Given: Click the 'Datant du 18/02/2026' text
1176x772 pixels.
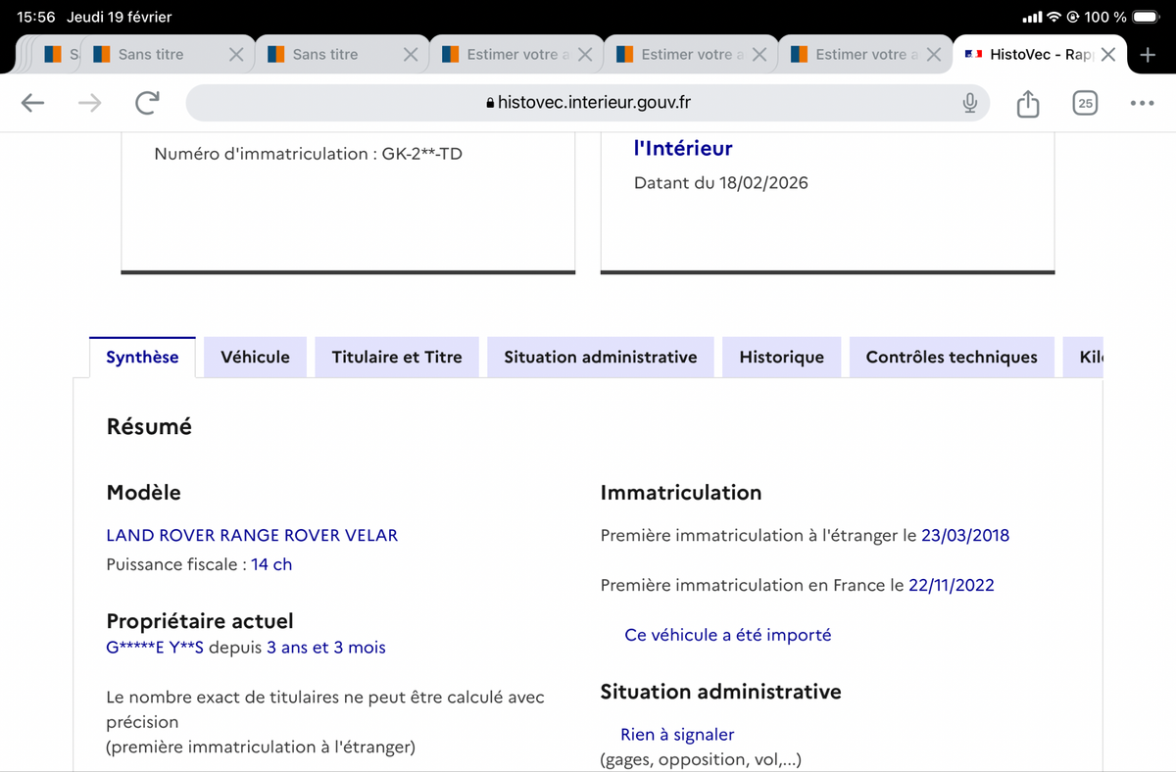Looking at the screenshot, I should coord(721,183).
